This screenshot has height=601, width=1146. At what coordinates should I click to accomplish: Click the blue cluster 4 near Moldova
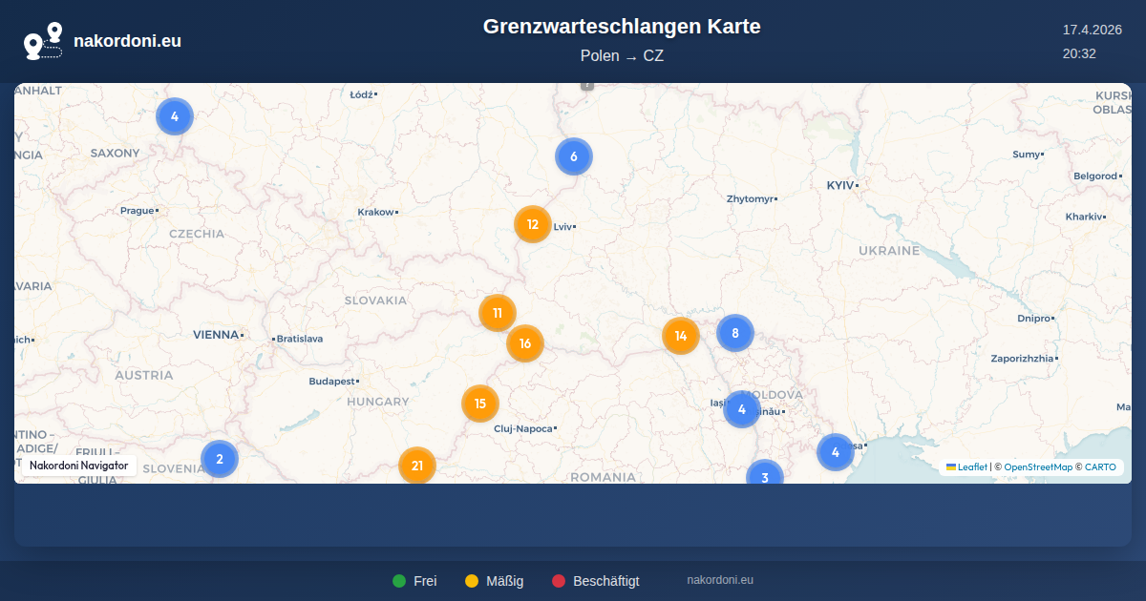pos(742,409)
